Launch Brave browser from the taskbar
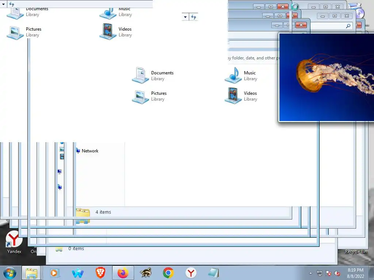The height and width of the screenshot is (280, 374). click(100, 273)
